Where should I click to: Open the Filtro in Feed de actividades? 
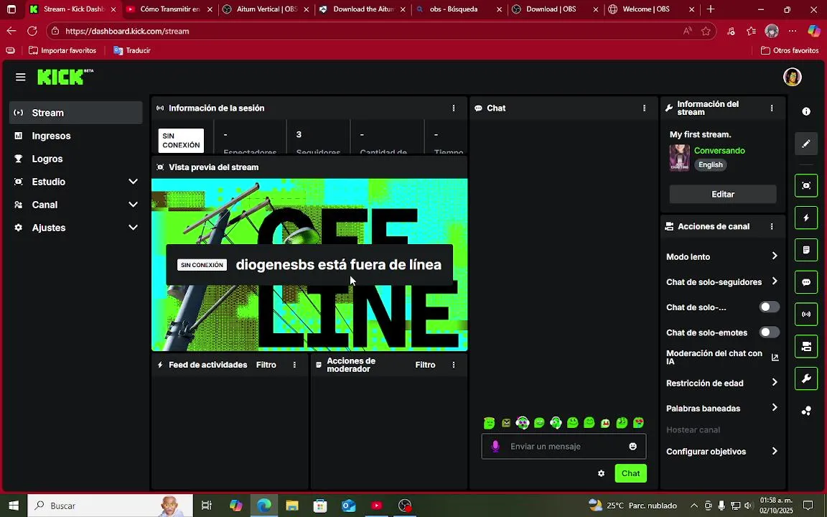coord(266,365)
